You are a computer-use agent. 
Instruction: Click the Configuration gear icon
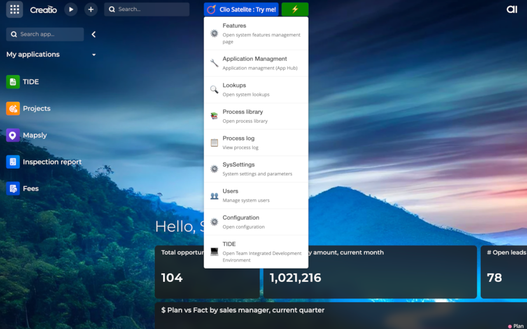point(214,222)
